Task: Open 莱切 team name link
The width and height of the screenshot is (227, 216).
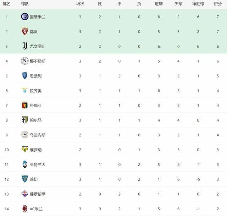Action: [34, 179]
